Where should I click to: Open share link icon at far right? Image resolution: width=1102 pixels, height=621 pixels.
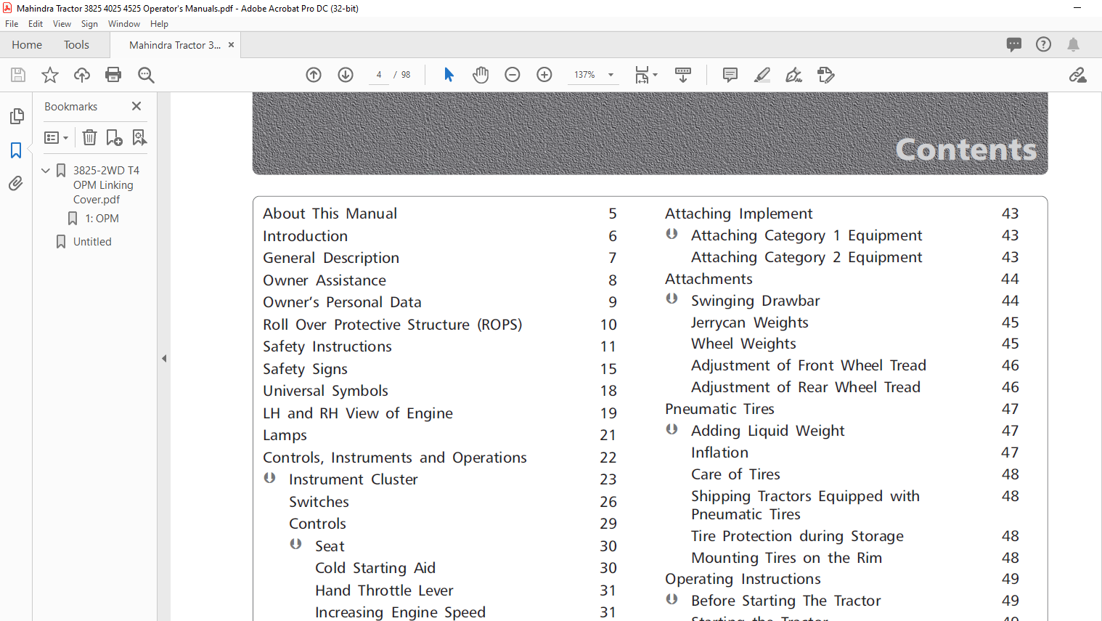click(x=1077, y=75)
